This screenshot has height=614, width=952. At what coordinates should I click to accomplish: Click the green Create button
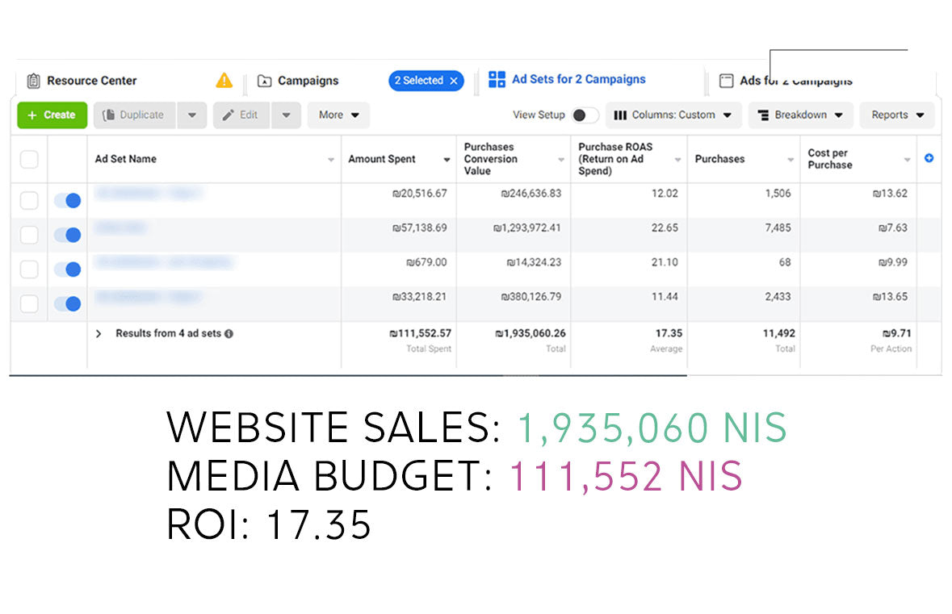52,115
